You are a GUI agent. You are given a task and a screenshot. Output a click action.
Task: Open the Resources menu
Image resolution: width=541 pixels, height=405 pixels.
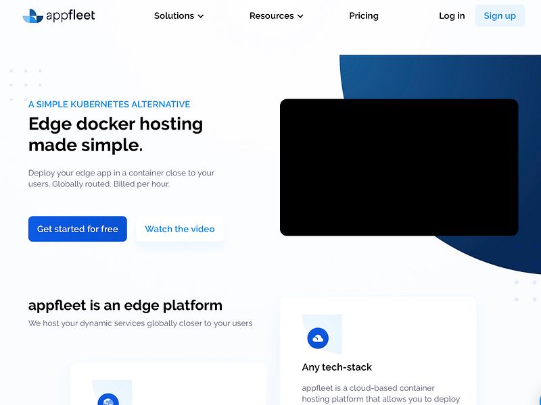(276, 16)
